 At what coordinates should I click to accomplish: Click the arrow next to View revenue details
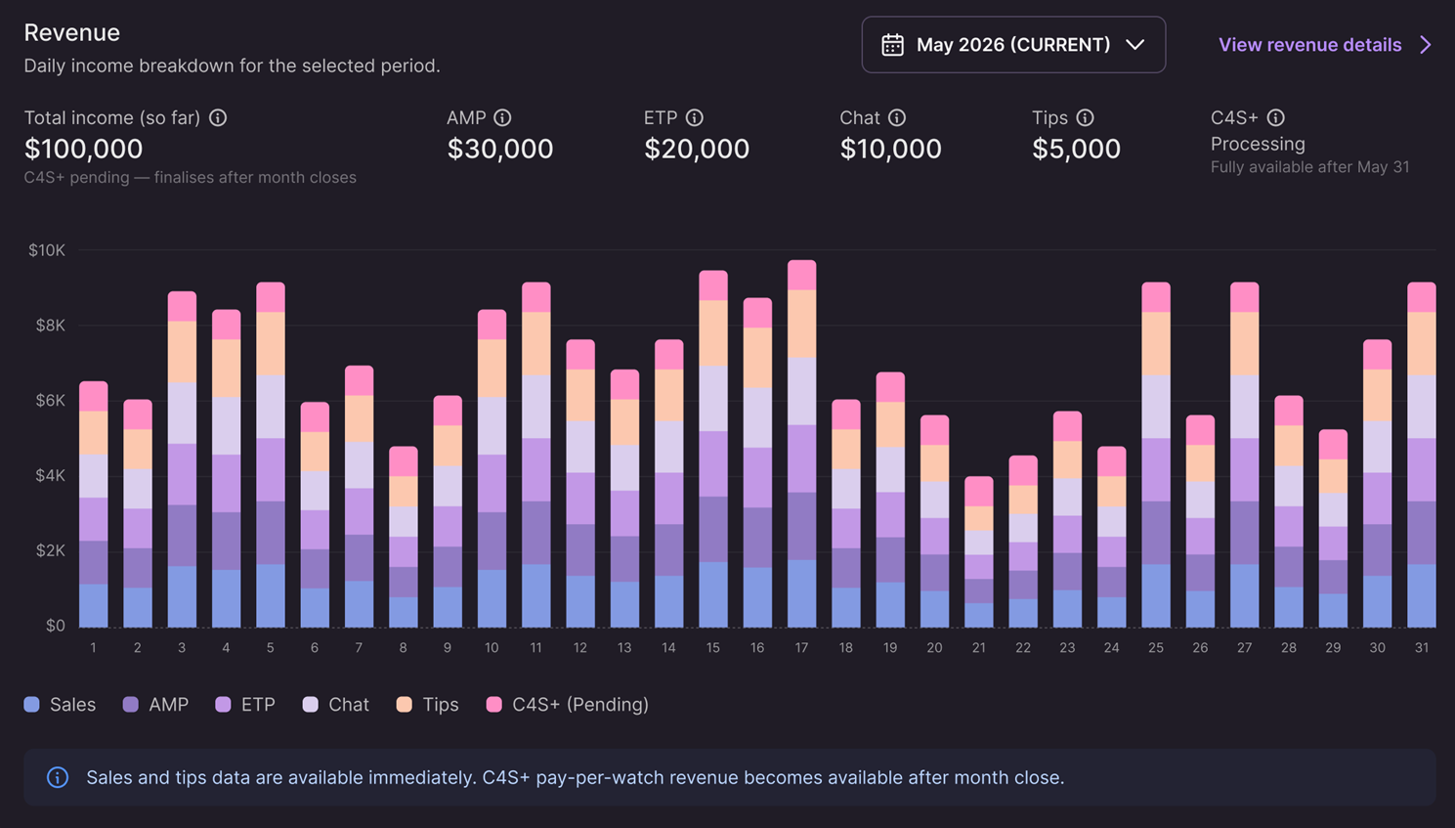point(1426,45)
